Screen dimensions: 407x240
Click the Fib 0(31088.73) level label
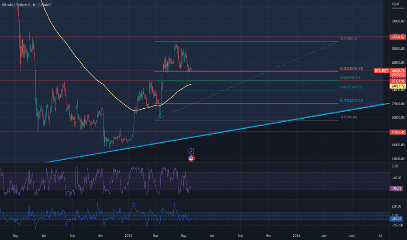tap(348, 38)
